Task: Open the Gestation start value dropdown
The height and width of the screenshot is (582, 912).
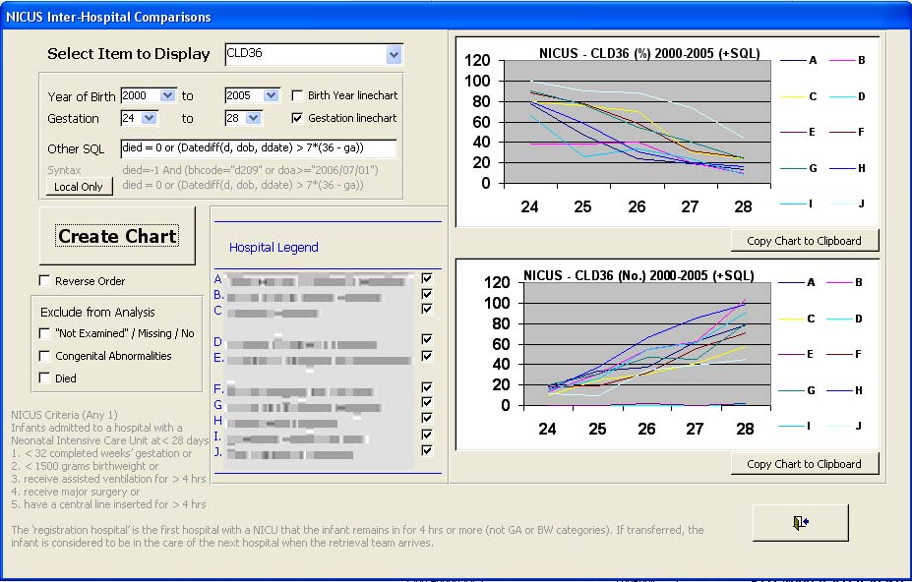Action: point(149,118)
